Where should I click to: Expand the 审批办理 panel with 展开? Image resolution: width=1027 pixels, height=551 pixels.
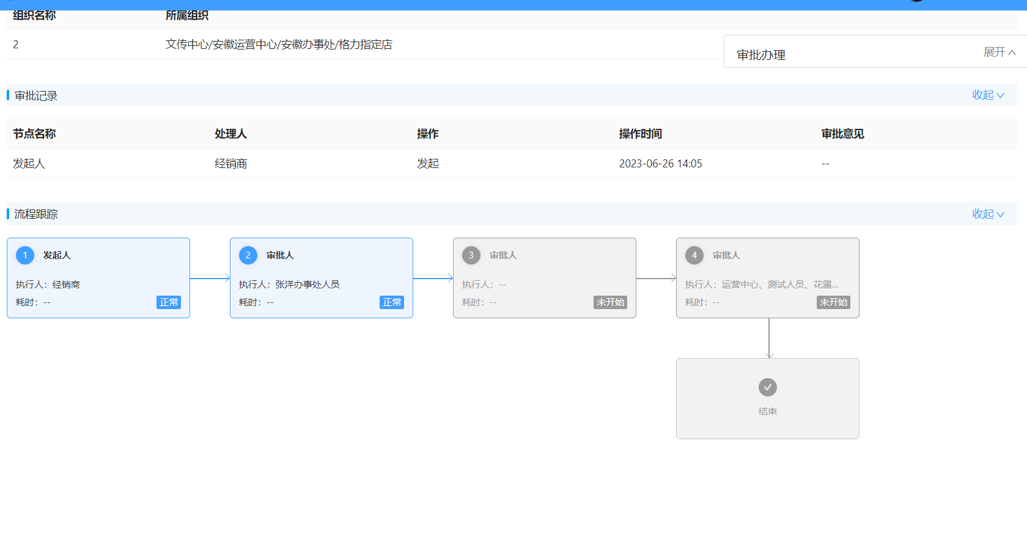(x=999, y=52)
